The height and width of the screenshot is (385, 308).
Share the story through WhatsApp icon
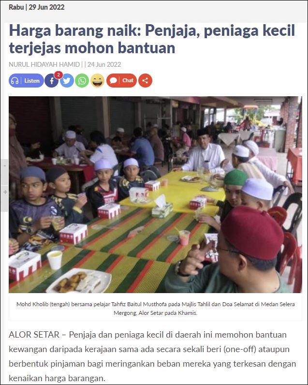point(82,81)
